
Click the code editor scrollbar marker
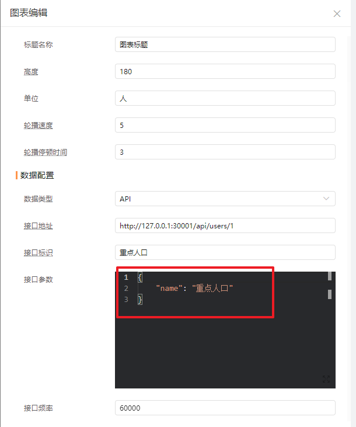[x=330, y=294]
